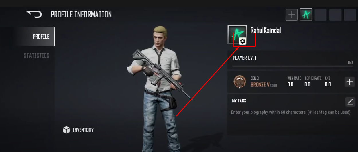Screen dimensions: 358x152
Task: Edit My Tags with the pencil icon
Action: click(350, 102)
